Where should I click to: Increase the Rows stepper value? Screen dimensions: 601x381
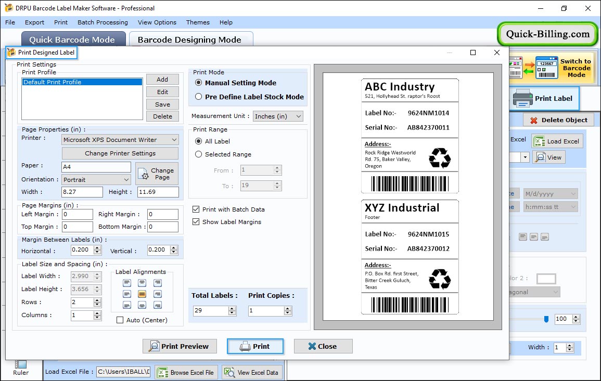(x=97, y=300)
